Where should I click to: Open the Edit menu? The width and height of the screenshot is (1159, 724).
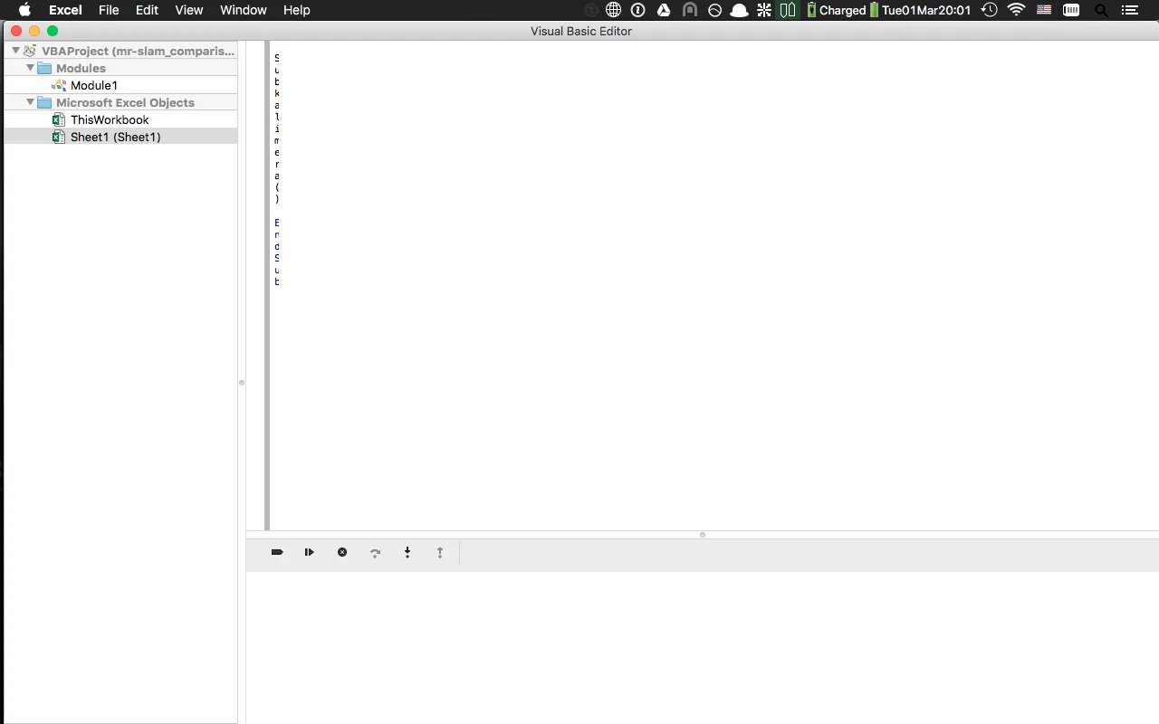pos(147,10)
